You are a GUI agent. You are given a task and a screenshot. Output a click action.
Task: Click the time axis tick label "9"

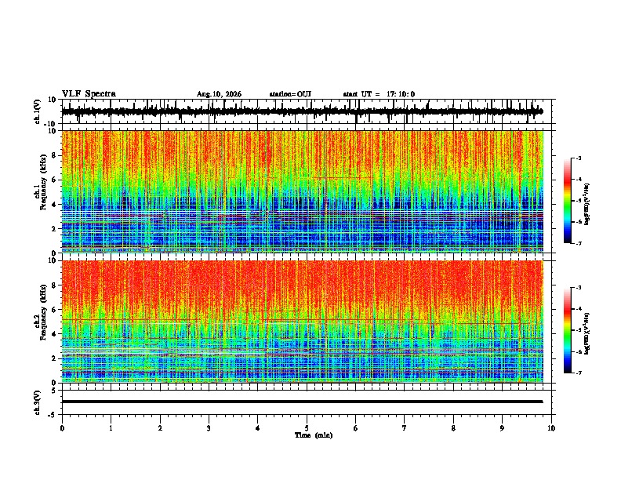coord(502,428)
